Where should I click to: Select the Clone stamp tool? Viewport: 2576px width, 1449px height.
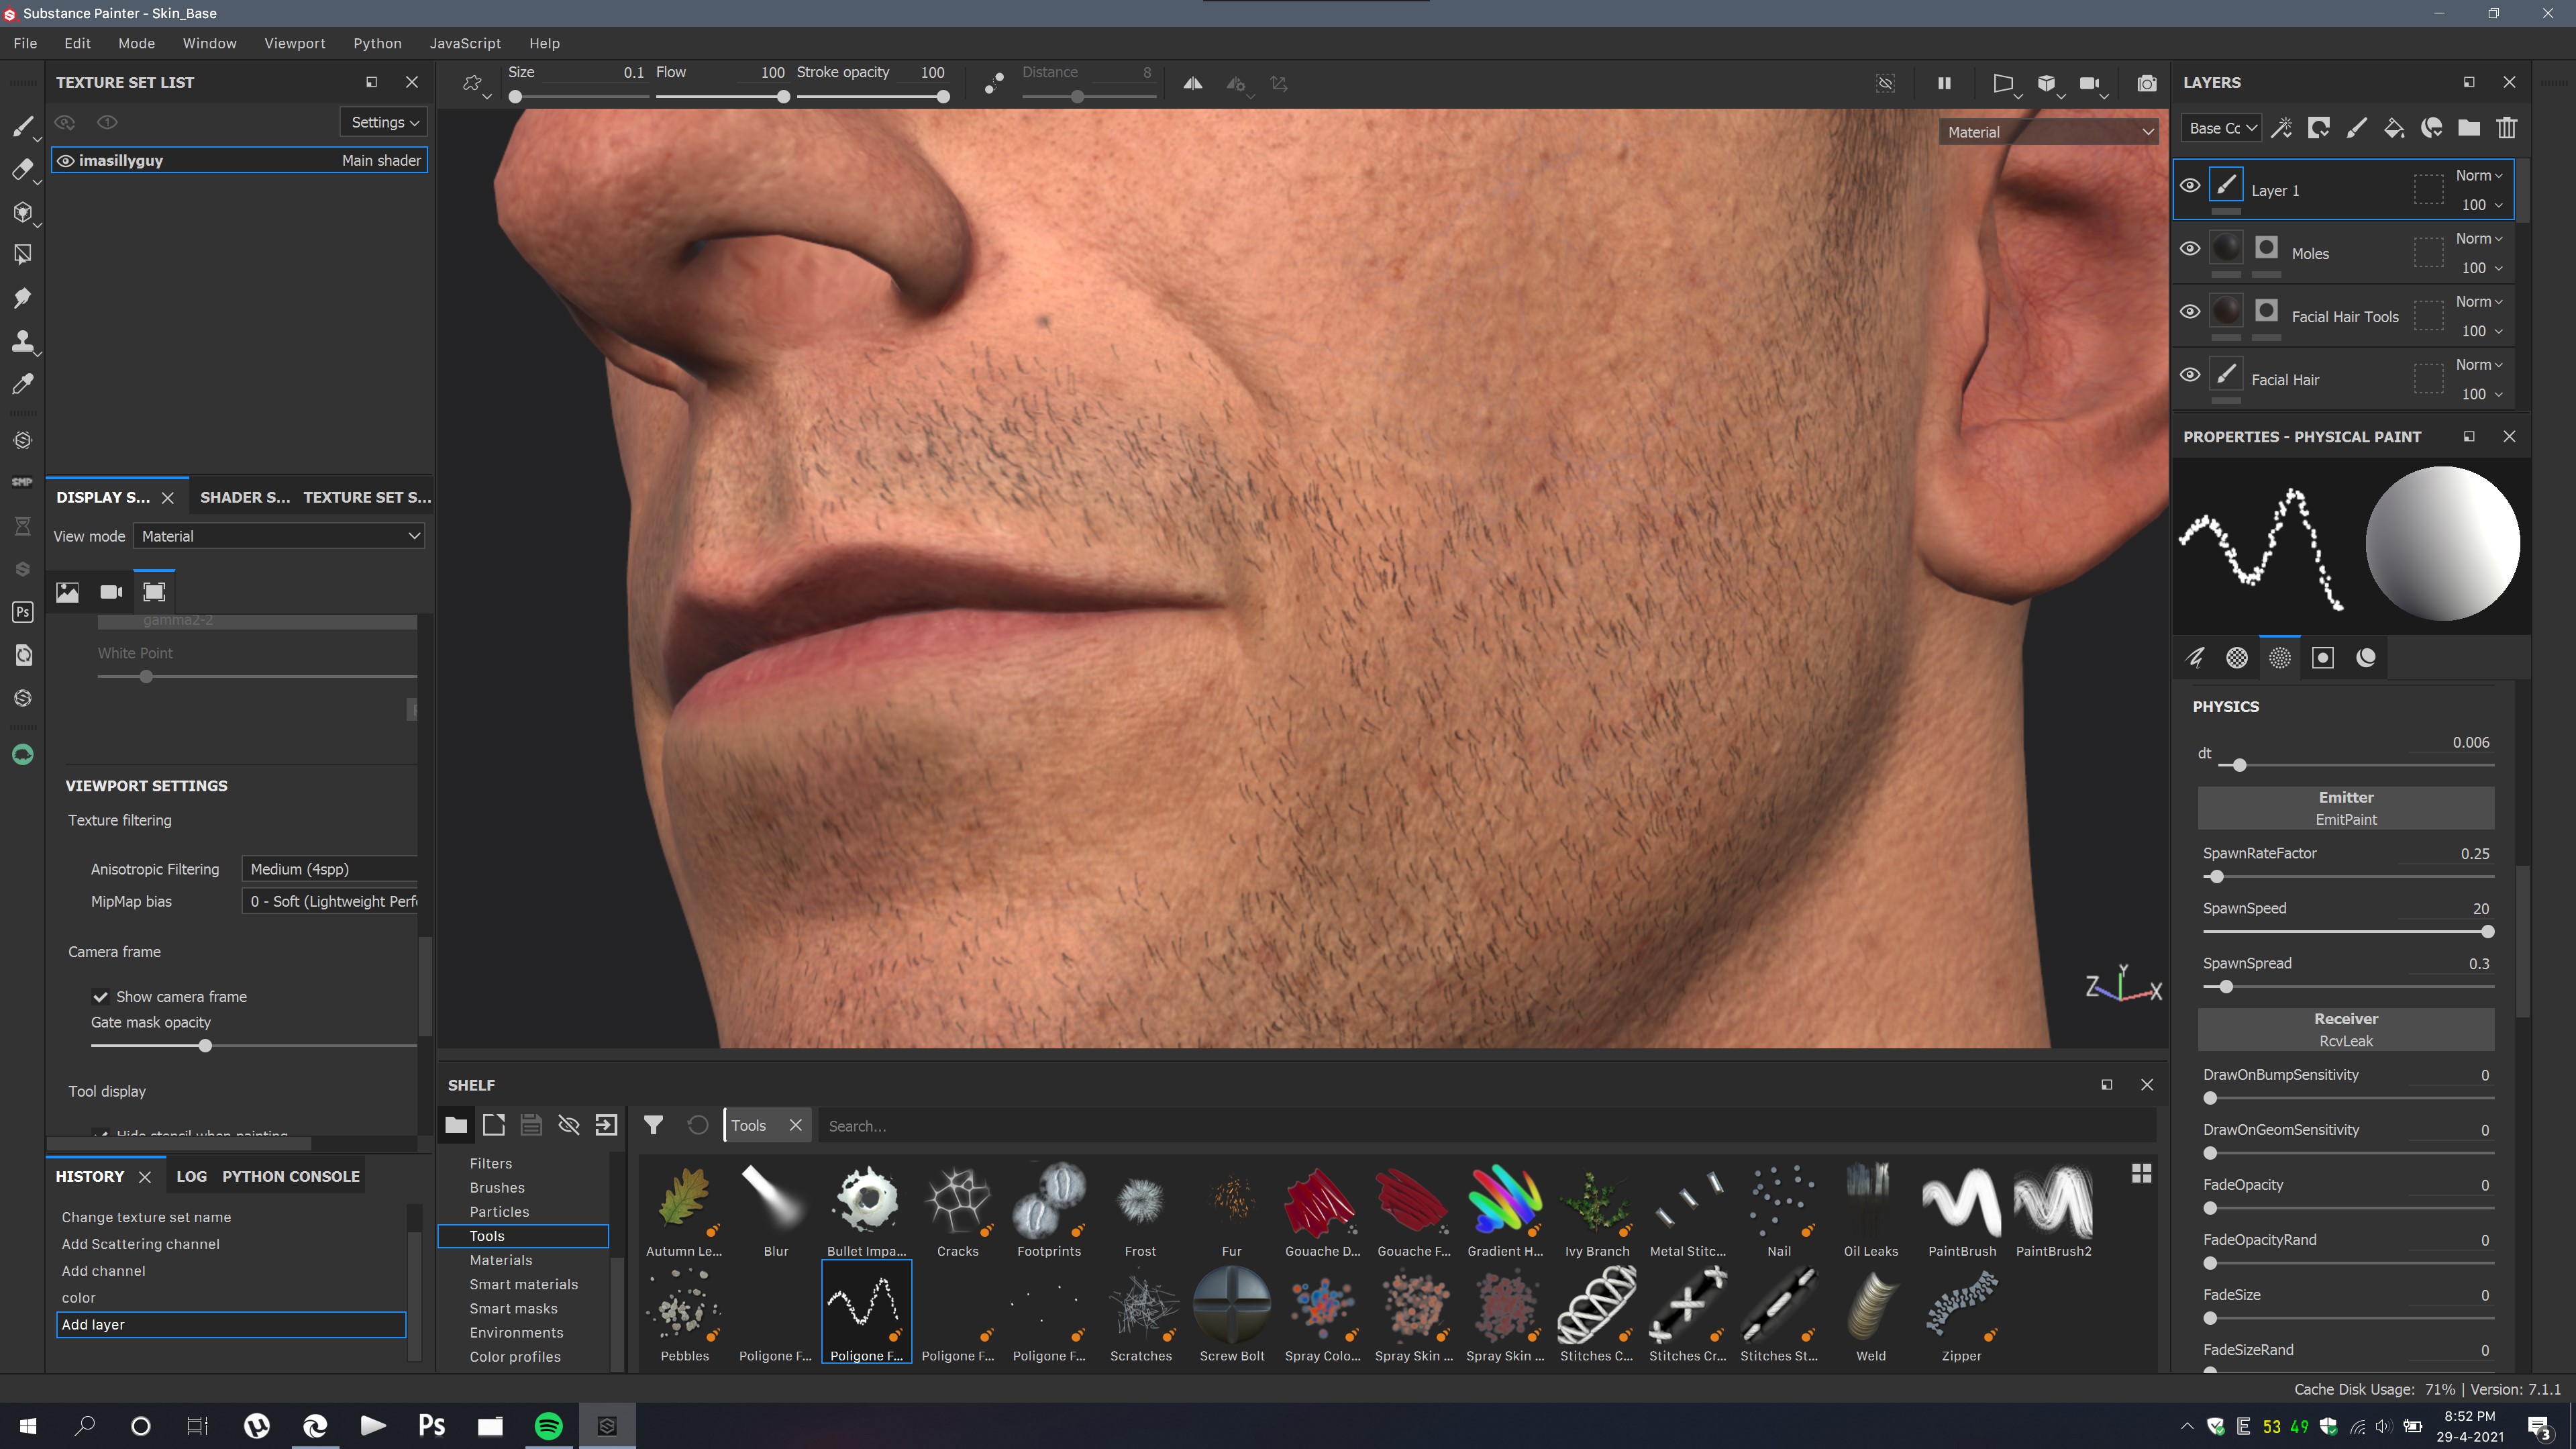22,342
